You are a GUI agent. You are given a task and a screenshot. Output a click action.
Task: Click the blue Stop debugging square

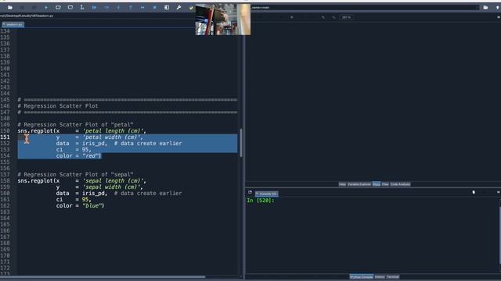[x=155, y=7]
